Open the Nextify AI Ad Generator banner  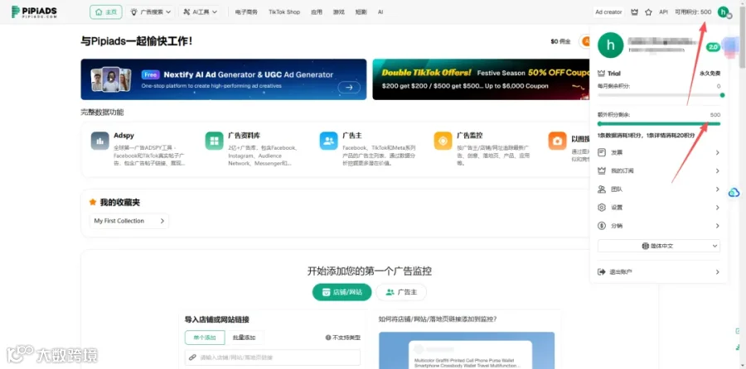224,79
